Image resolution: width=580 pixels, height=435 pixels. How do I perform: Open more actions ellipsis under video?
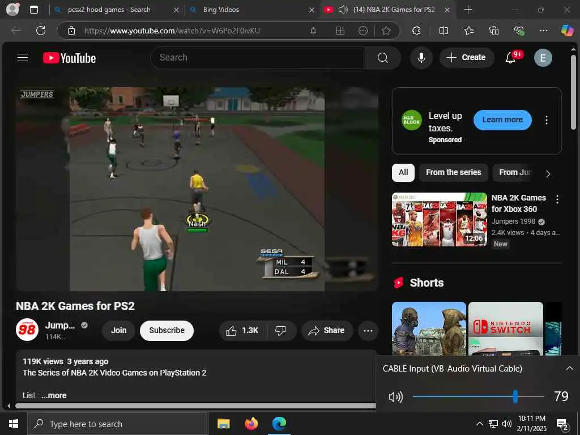(x=368, y=330)
